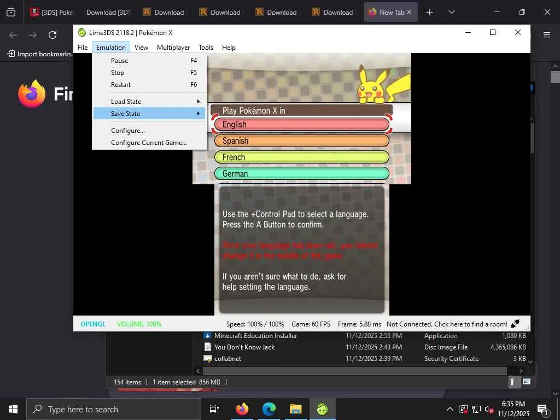Close the open Emulation menu
Viewport: 560px width, 420px height.
(x=110, y=48)
